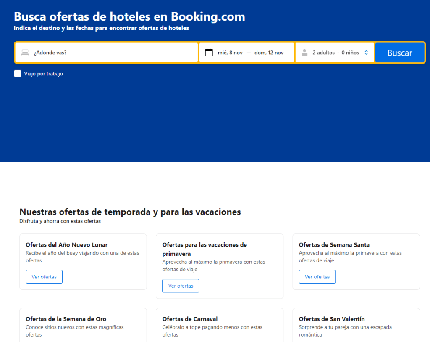Viewport: 430px width, 342px height.
Task: Click 'Ofertas de Carnaval' title
Action: click(x=190, y=318)
